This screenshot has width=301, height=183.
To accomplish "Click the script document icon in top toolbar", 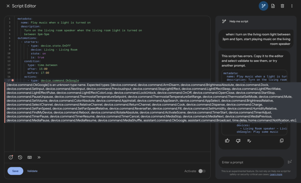I will [x=273, y=6].
